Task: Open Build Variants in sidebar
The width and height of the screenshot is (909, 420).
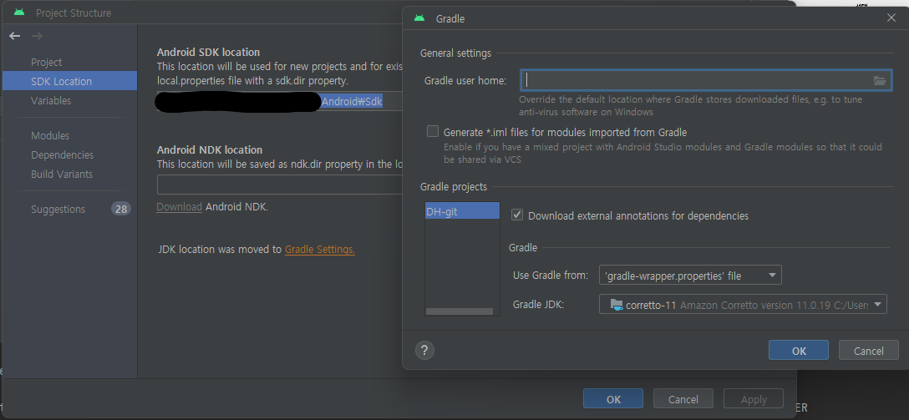Action: pyautogui.click(x=62, y=174)
